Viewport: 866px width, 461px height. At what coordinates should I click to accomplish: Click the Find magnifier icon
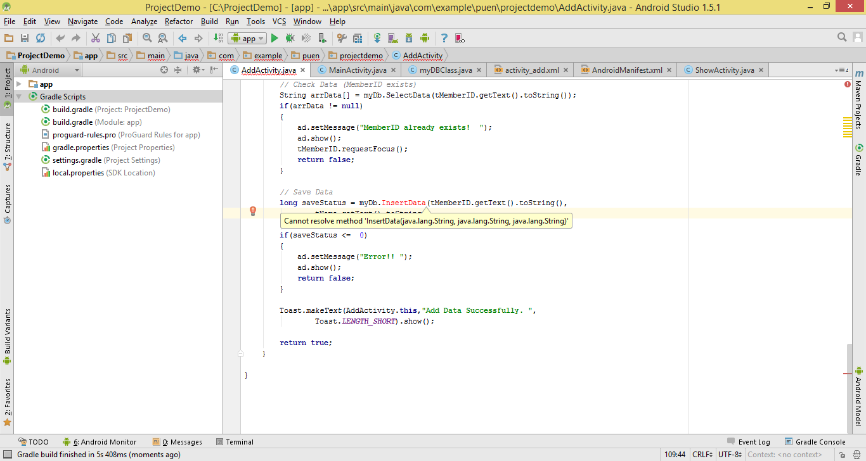click(x=147, y=38)
